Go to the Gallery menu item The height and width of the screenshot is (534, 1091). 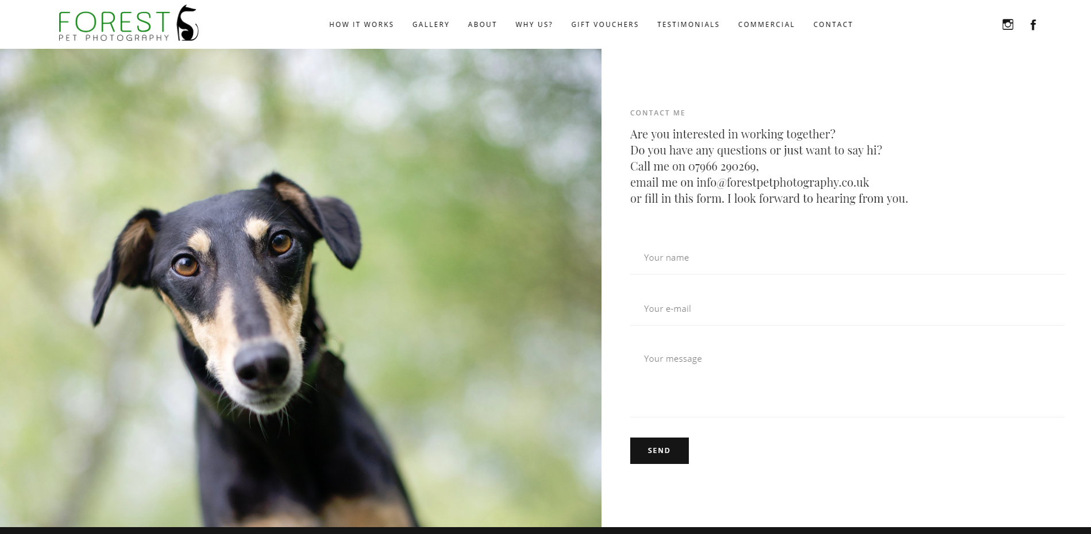431,25
